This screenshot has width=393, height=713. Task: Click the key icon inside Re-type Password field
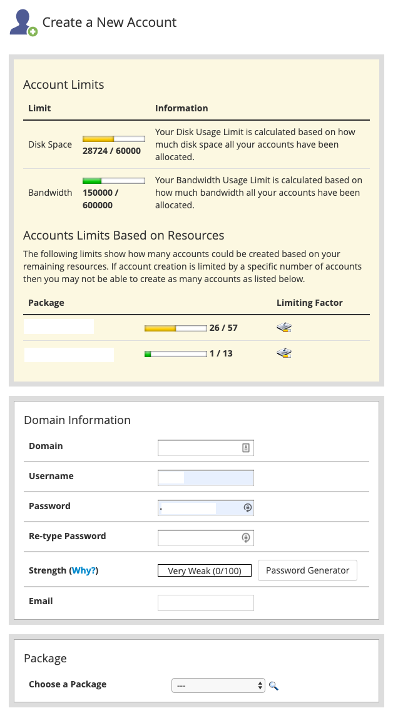pyautogui.click(x=245, y=538)
